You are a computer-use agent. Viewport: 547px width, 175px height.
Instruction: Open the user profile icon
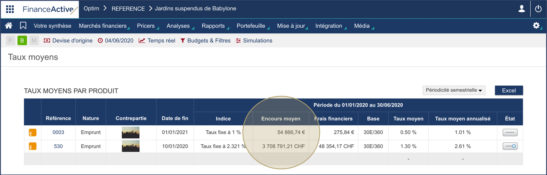pyautogui.click(x=522, y=9)
